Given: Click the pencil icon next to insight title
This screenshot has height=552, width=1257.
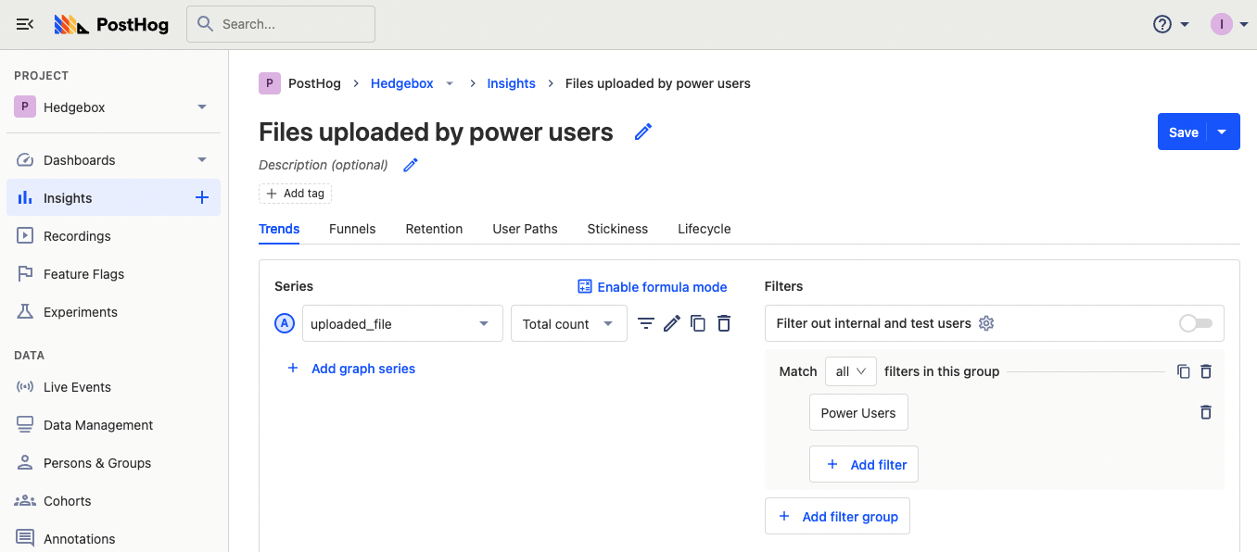Looking at the screenshot, I should [x=642, y=132].
